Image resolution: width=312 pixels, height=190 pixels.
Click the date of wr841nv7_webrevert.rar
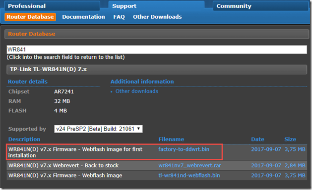266,165
